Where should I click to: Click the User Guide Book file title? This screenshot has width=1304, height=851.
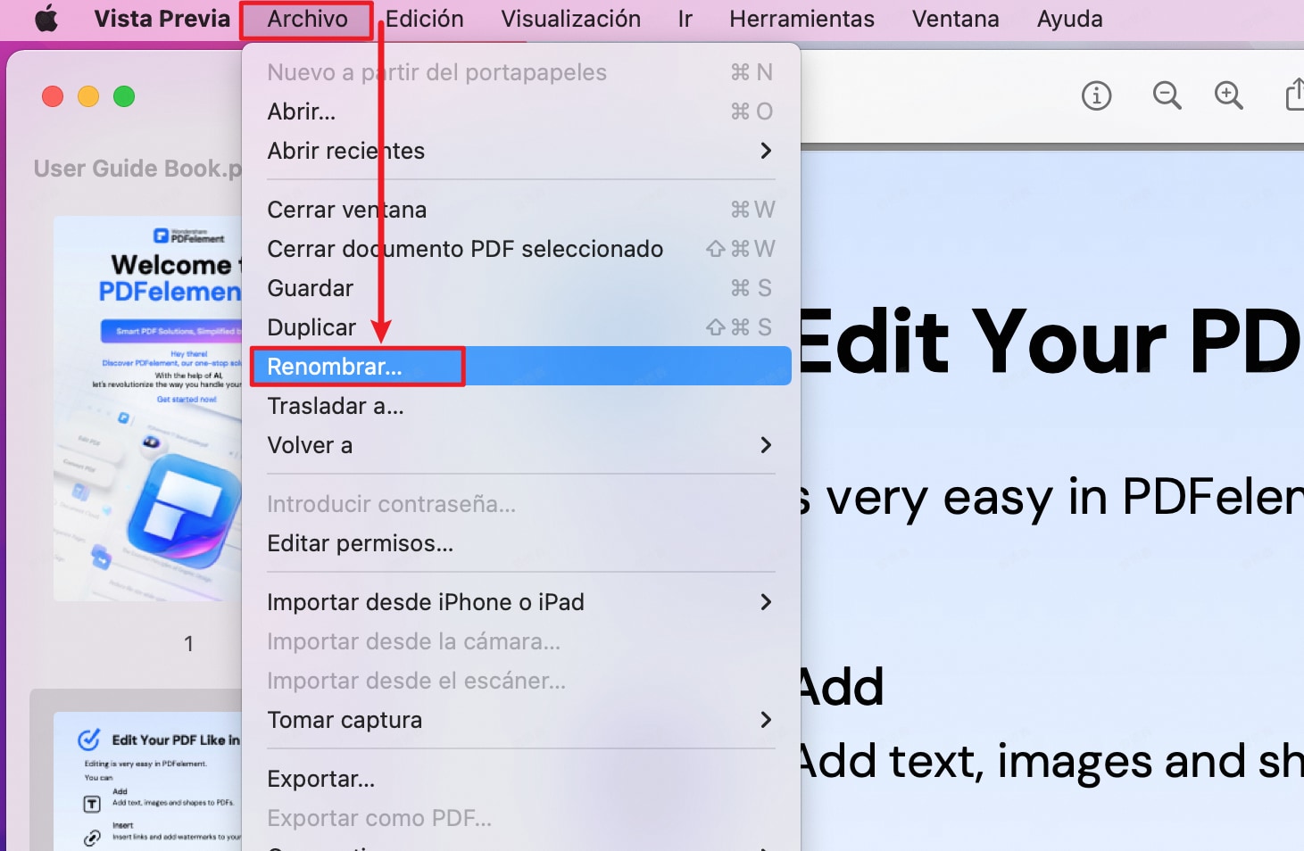(x=137, y=169)
